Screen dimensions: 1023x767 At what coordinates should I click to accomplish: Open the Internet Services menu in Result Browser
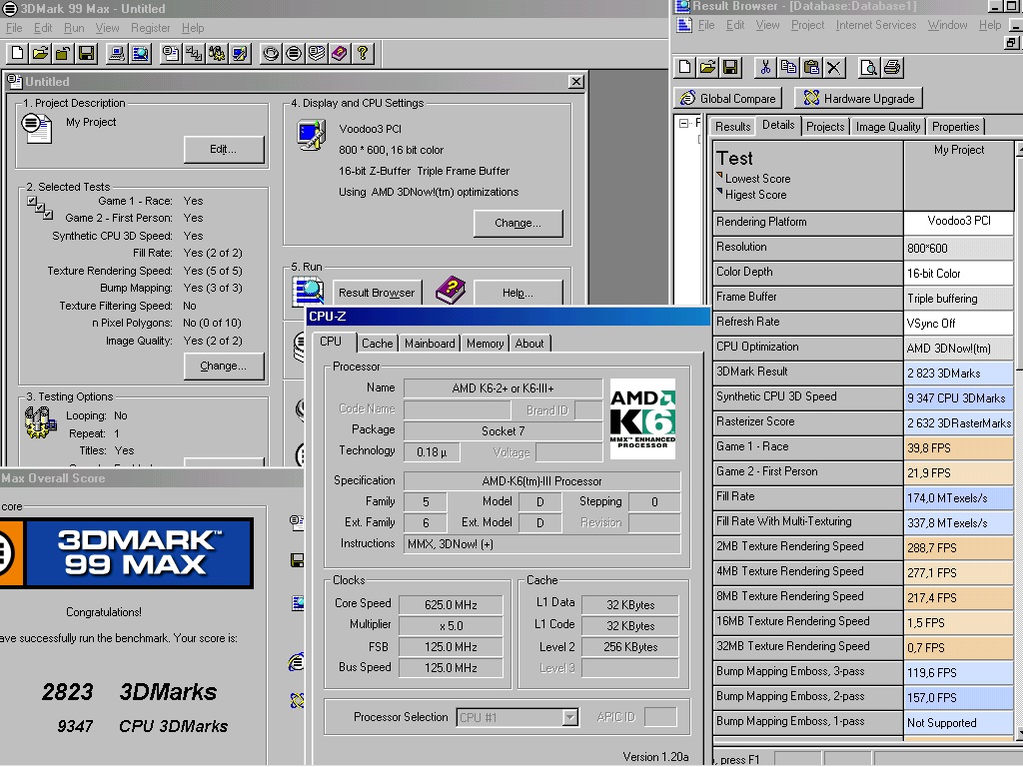[x=875, y=25]
